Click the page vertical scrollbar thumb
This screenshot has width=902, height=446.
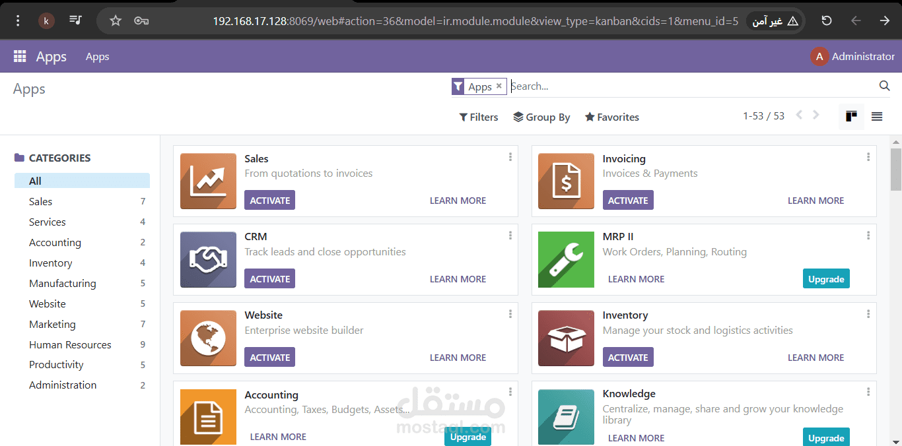(896, 170)
